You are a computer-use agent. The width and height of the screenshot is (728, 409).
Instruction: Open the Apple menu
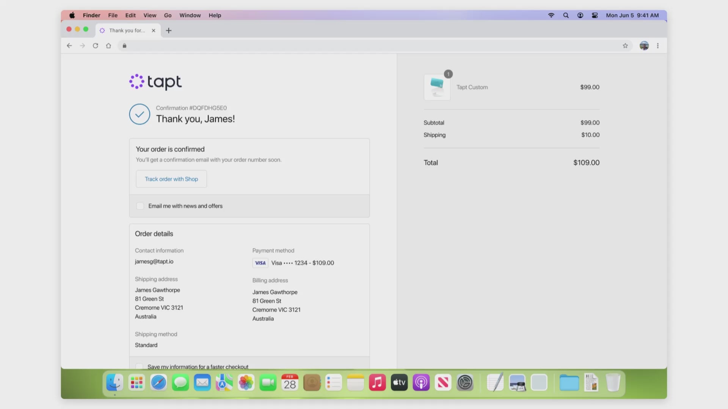(x=72, y=15)
